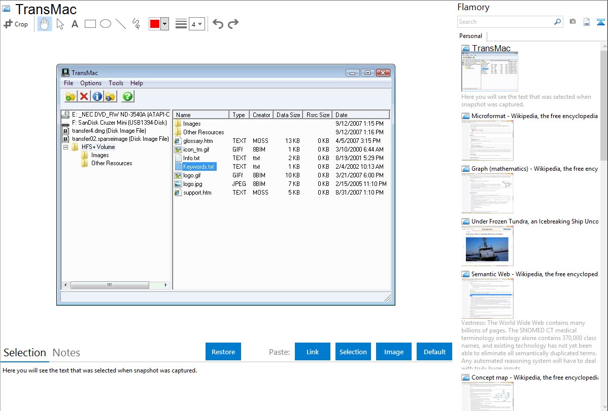Sort by the Data Size column header

pos(288,115)
